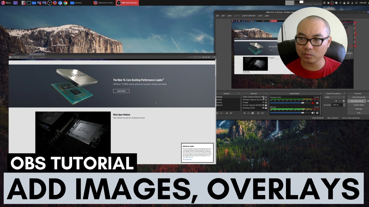This screenshot has height=207, width=369.
Task: Click Exit in OBS Controls
Action: pos(358,113)
